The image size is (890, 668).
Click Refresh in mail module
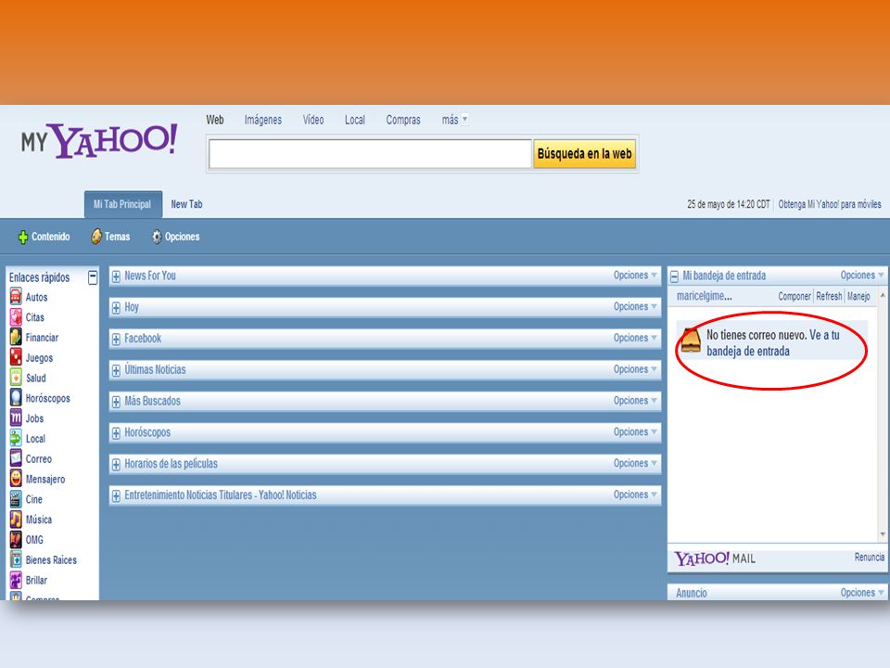(x=829, y=296)
